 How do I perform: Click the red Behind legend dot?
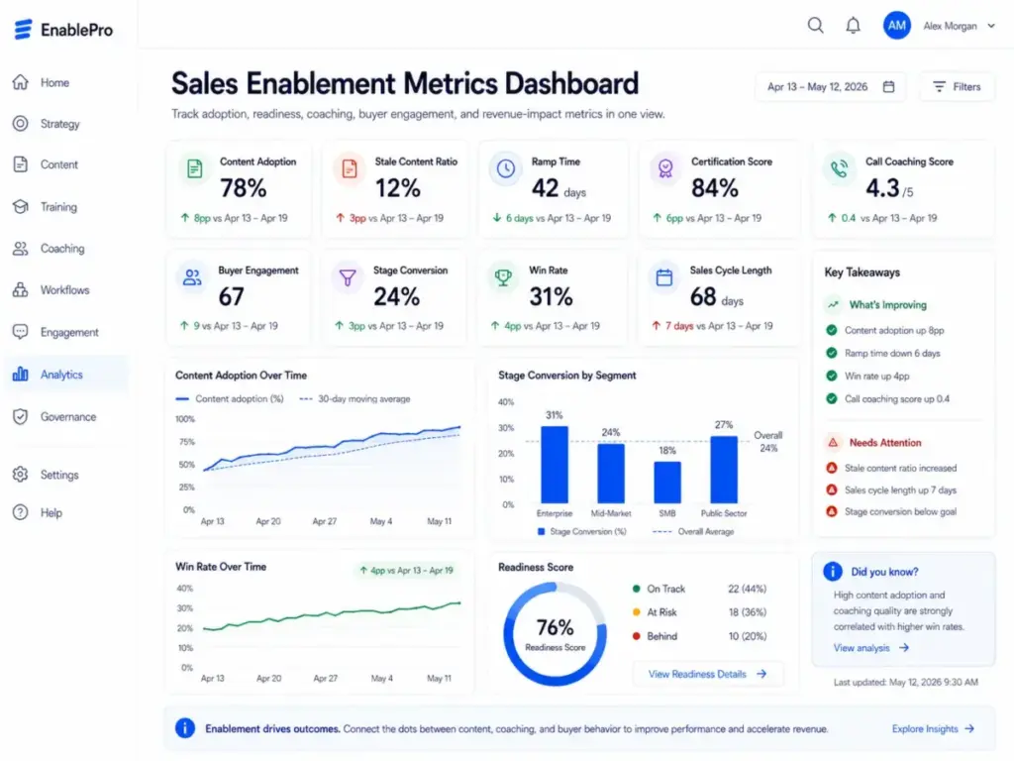pyautogui.click(x=637, y=636)
